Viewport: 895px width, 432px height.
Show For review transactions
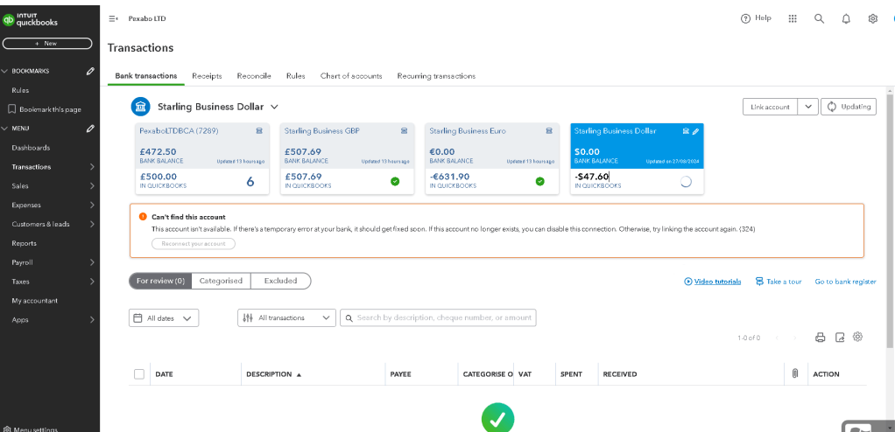(x=160, y=281)
